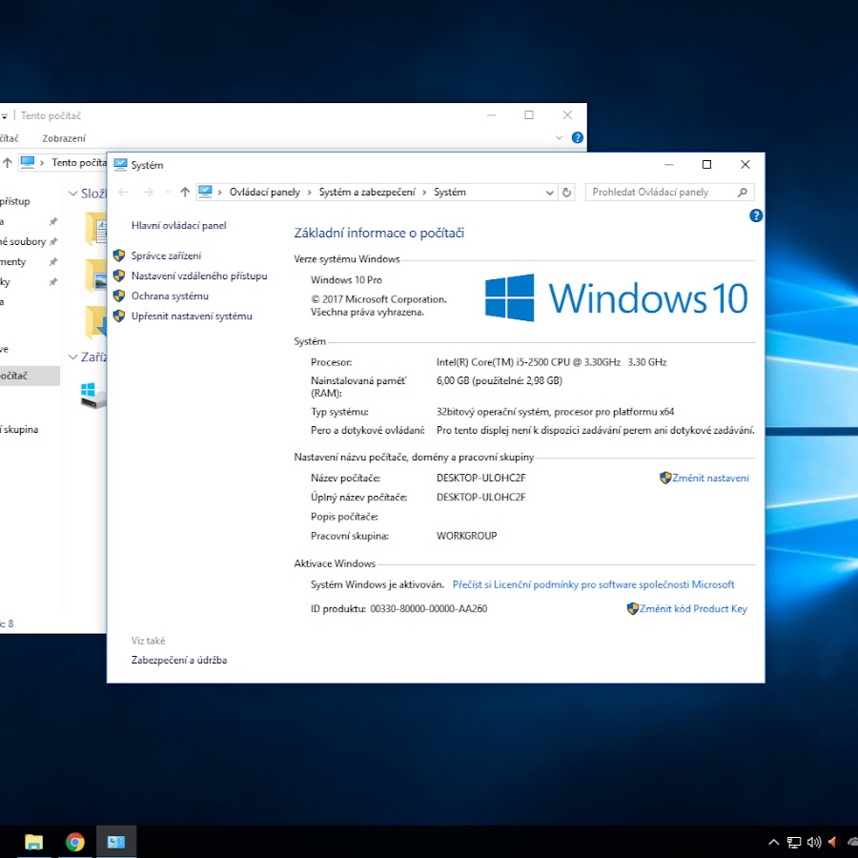Click the forward arrow in Systém window

(x=148, y=192)
